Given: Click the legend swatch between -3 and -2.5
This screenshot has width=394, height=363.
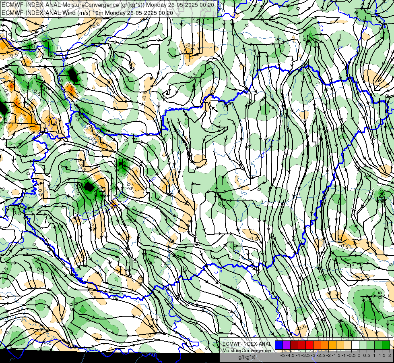Looking at the screenshot, I should tap(317, 345).
